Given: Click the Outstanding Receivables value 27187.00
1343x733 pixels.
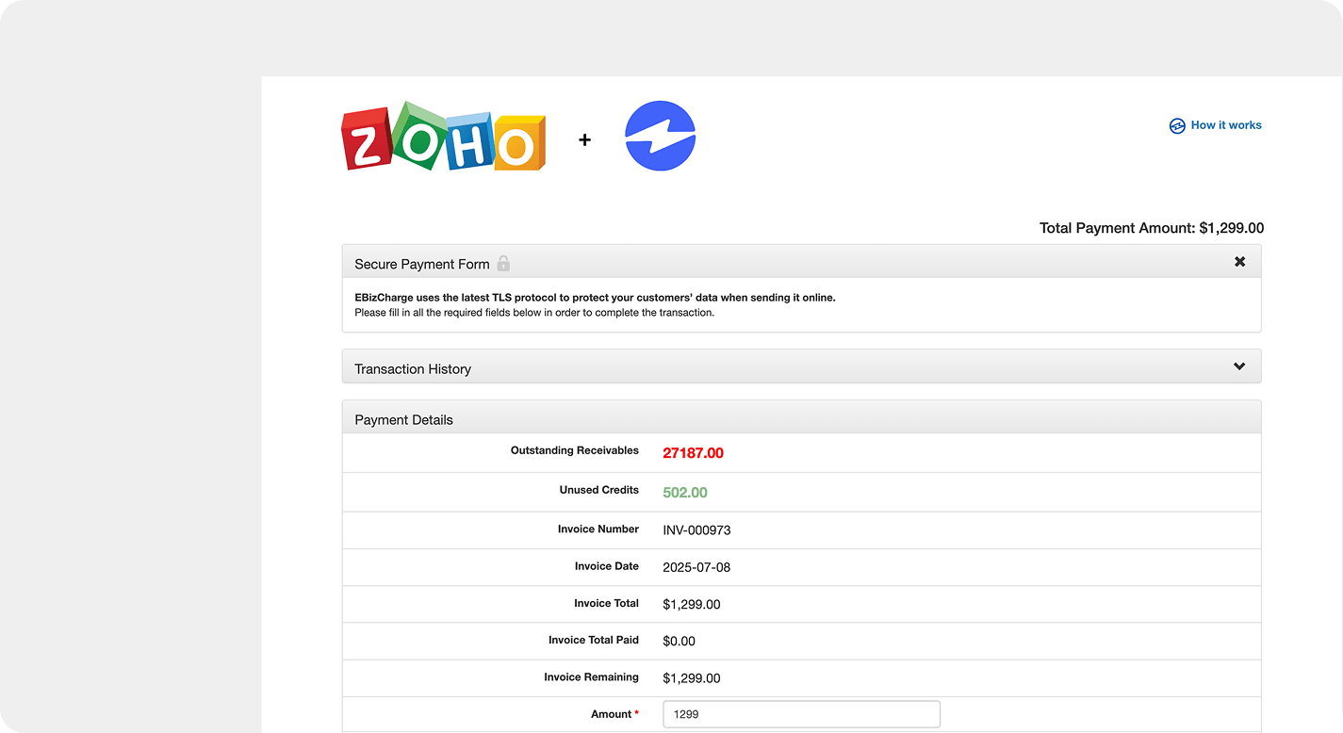Looking at the screenshot, I should coord(693,453).
